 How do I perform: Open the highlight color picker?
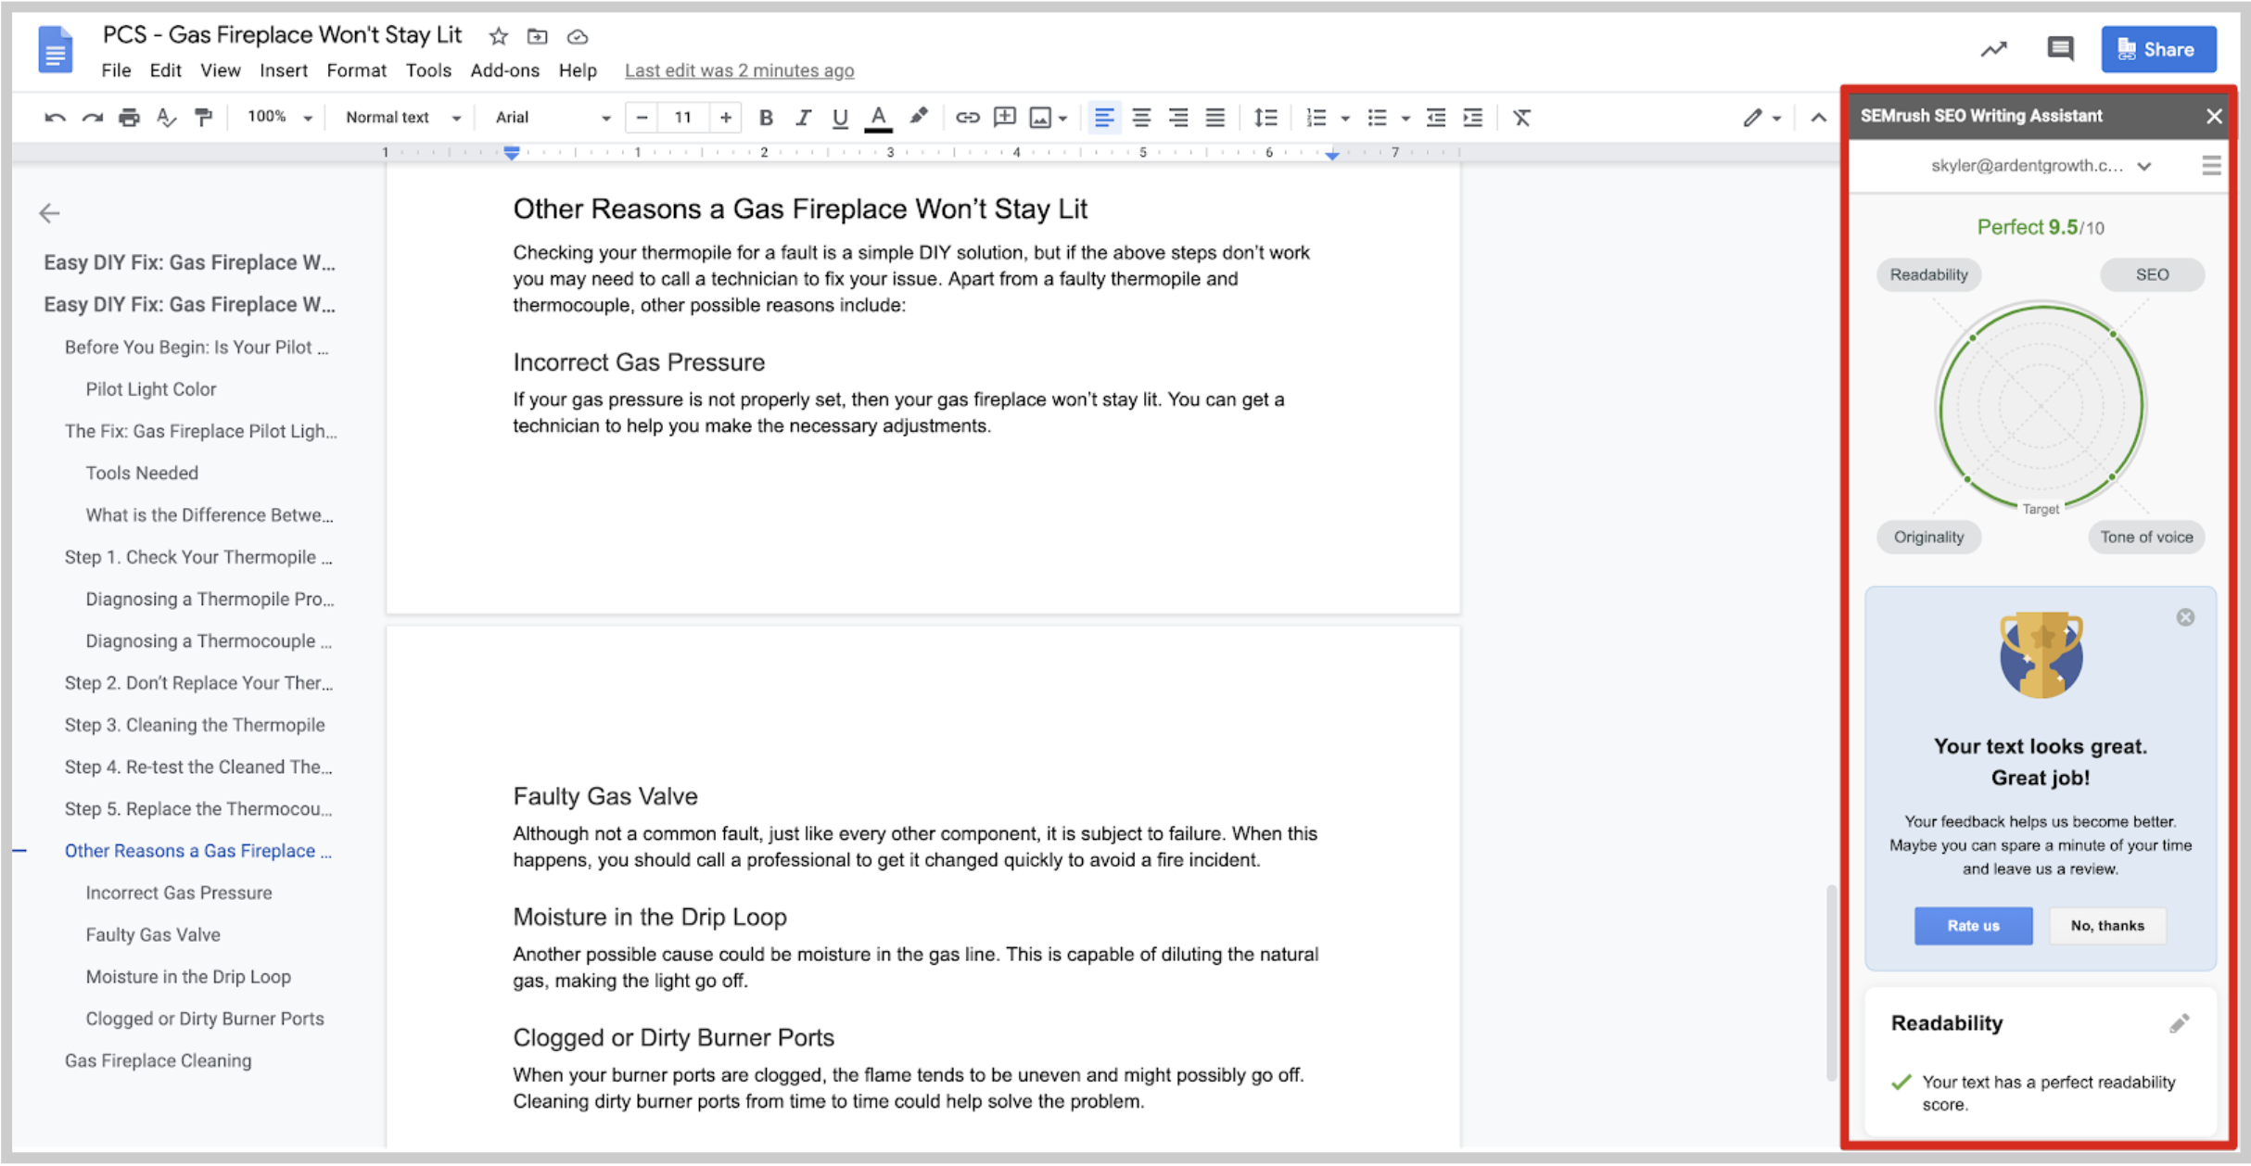(918, 117)
